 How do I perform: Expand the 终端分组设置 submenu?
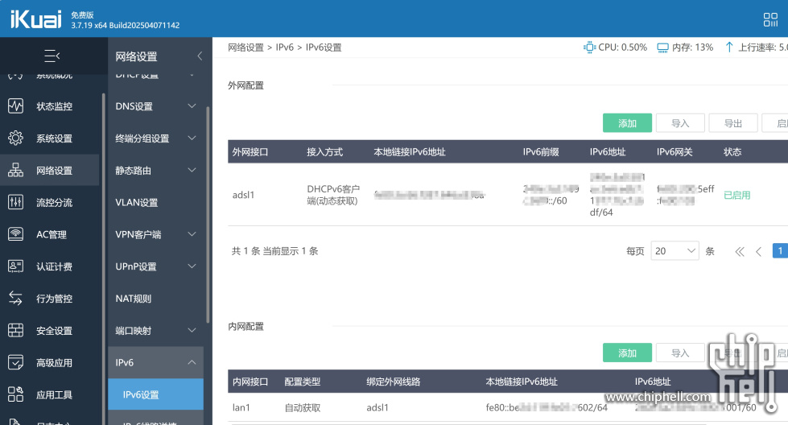(x=192, y=138)
